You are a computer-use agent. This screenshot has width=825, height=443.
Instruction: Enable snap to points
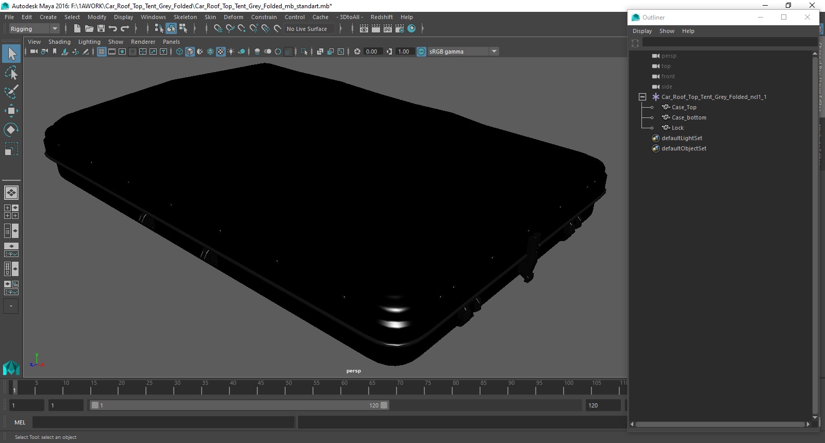point(242,29)
